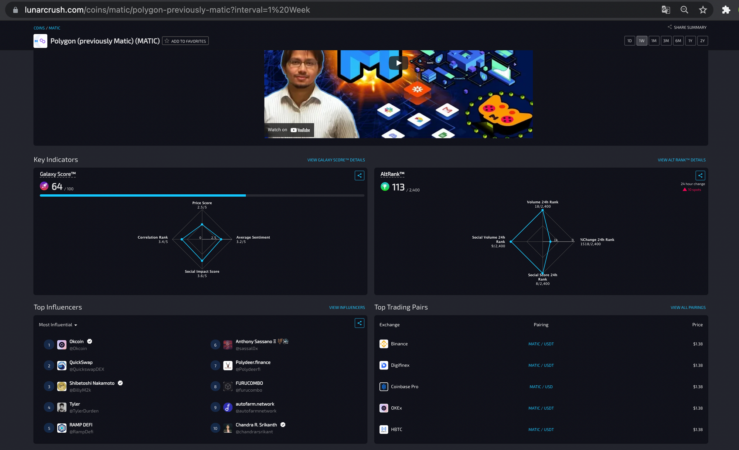Click the MATIC breadcrumb link
Image resolution: width=739 pixels, height=450 pixels.
pyautogui.click(x=54, y=28)
